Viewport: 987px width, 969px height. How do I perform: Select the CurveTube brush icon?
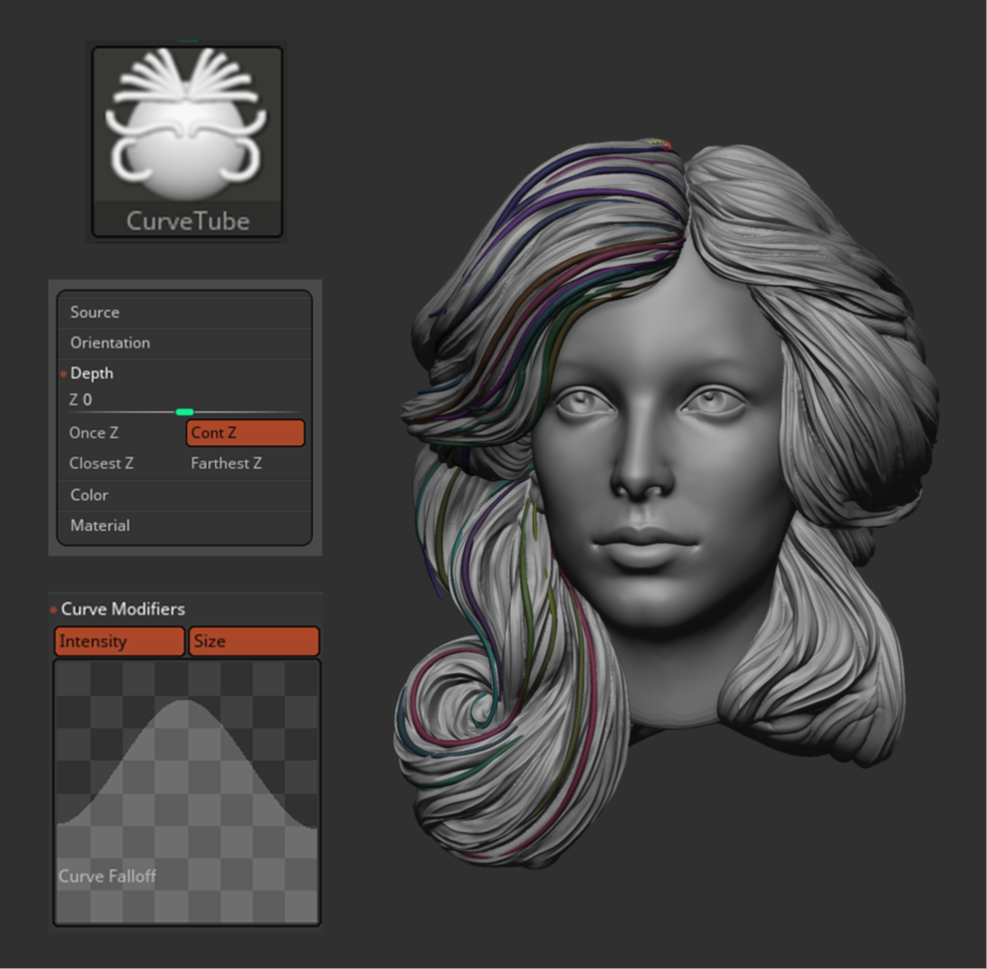click(x=187, y=141)
